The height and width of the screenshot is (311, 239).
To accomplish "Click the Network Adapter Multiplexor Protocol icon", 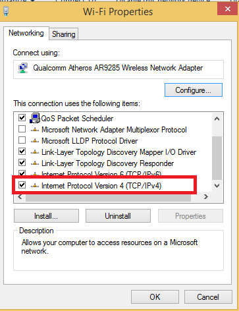I will tap(35, 130).
